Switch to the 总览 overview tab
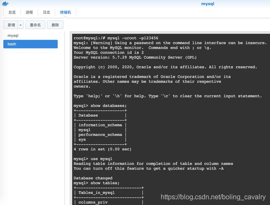This screenshot has width=270, height=205. pos(12,12)
